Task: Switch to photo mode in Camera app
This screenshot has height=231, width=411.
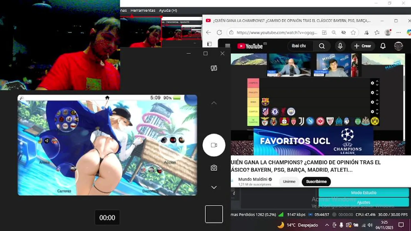Action: coord(214,168)
